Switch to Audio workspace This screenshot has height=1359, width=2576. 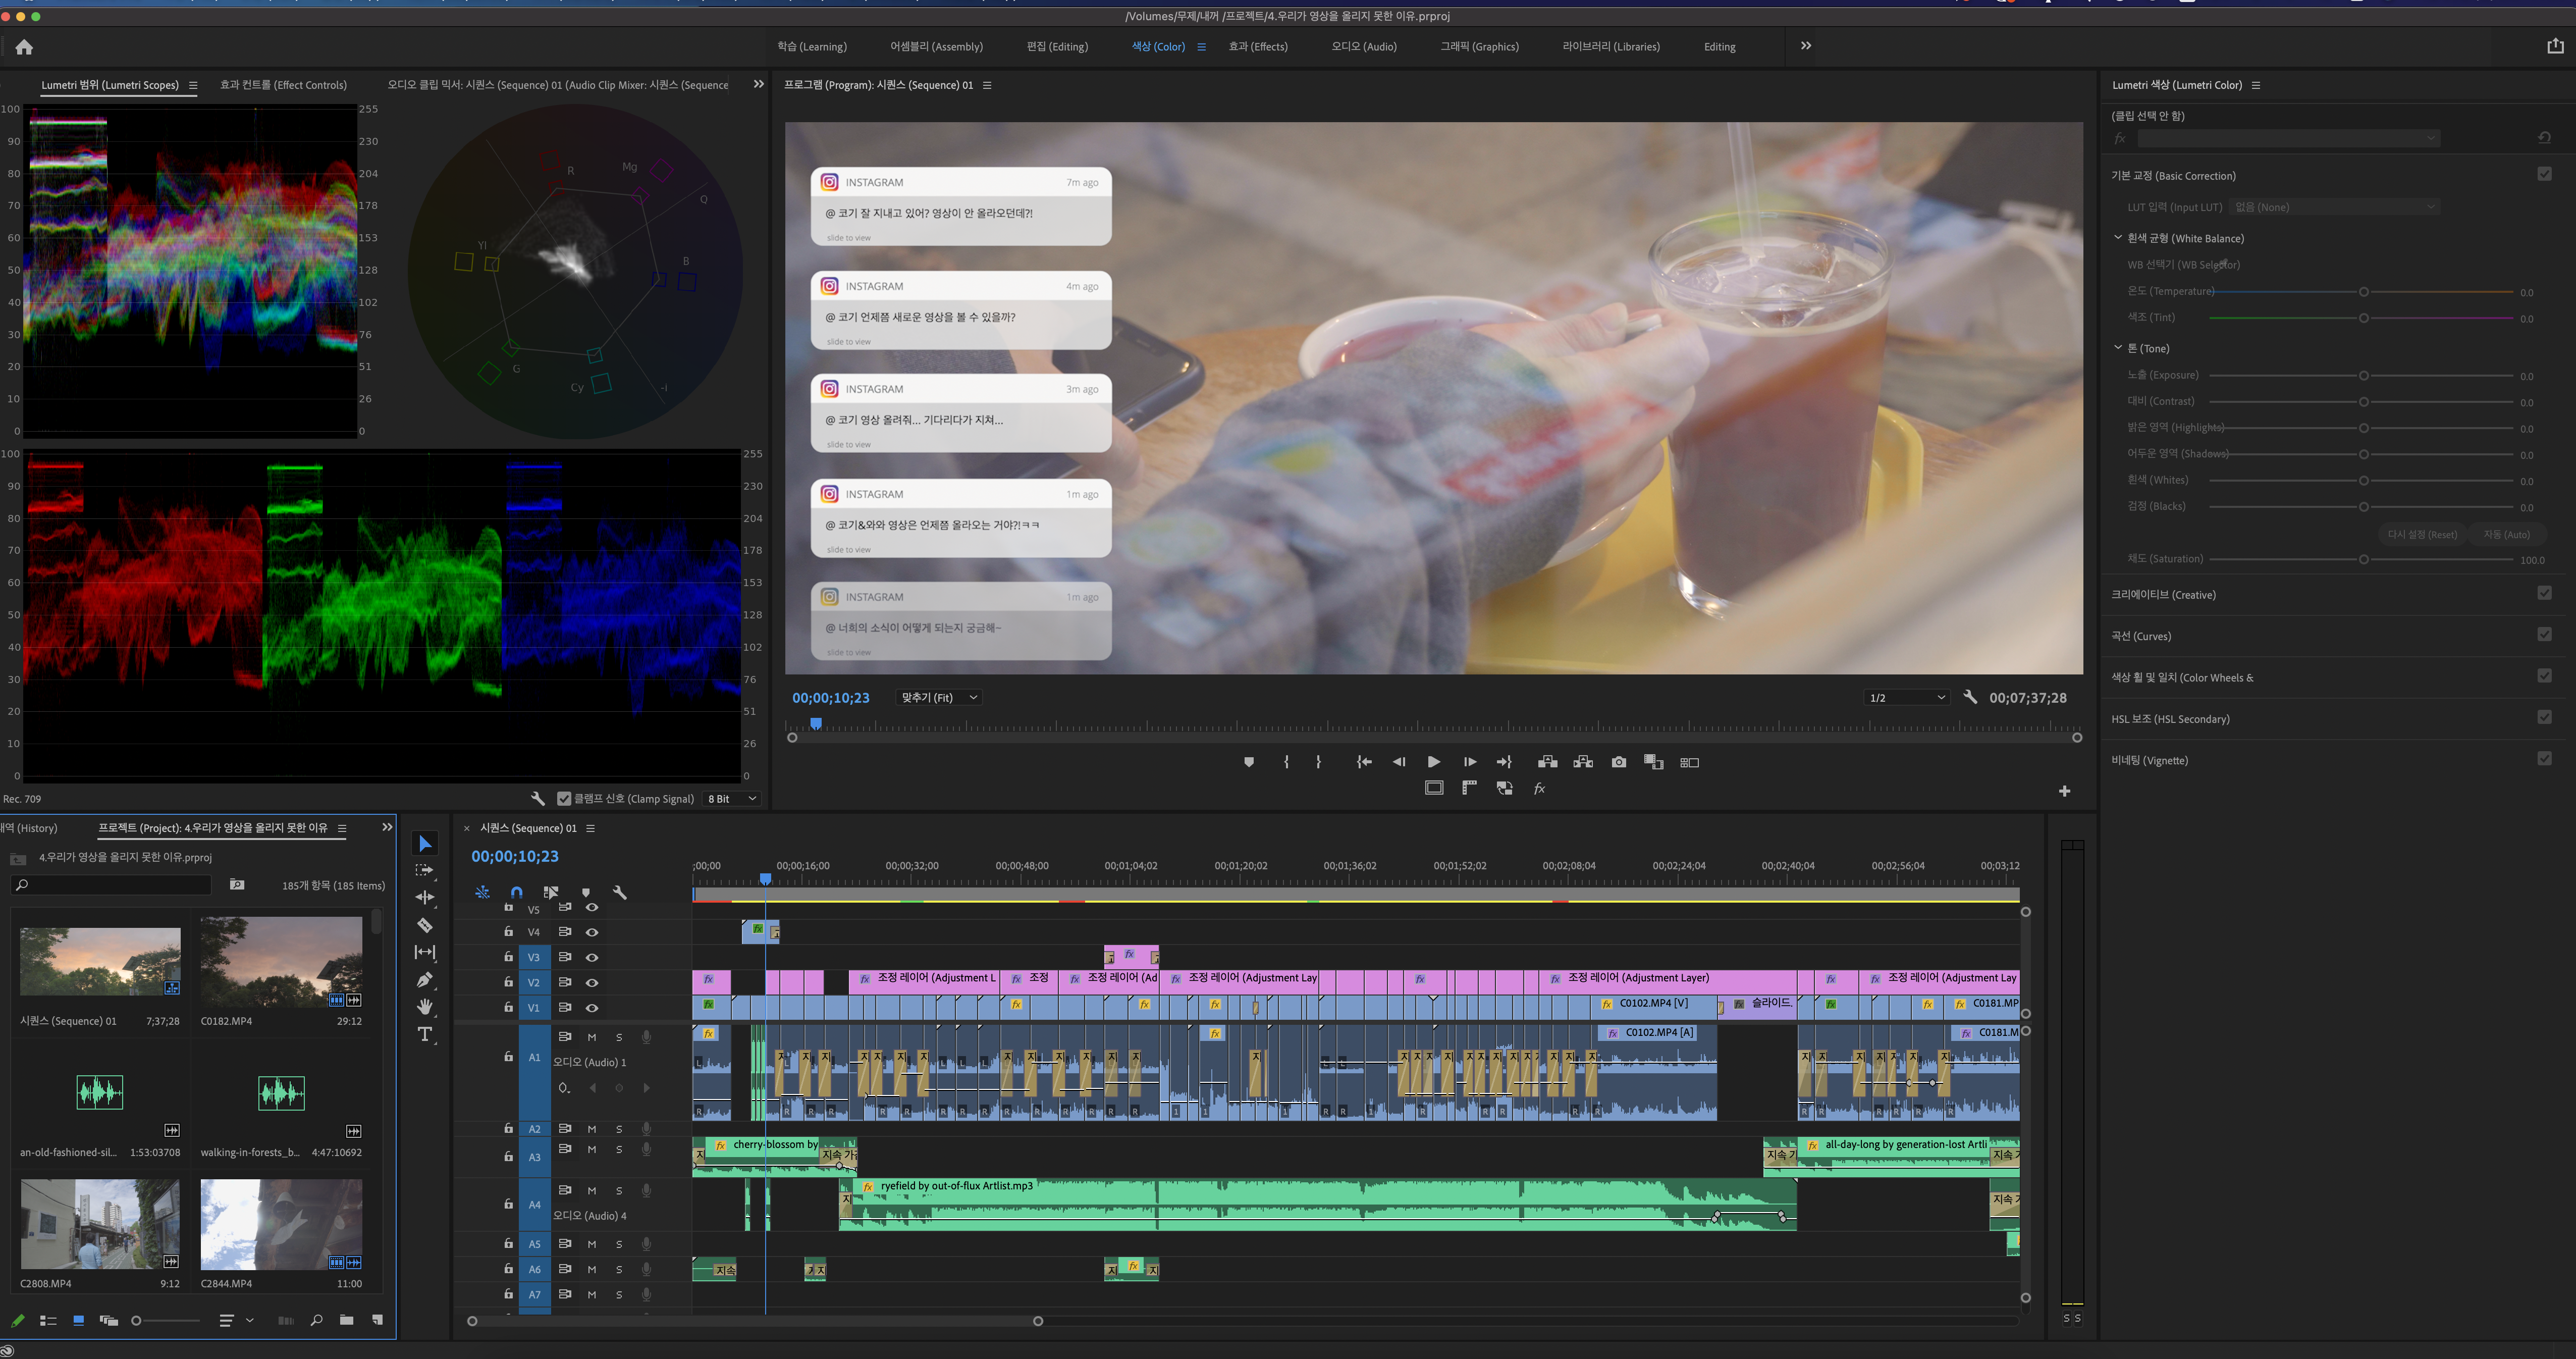click(1364, 46)
